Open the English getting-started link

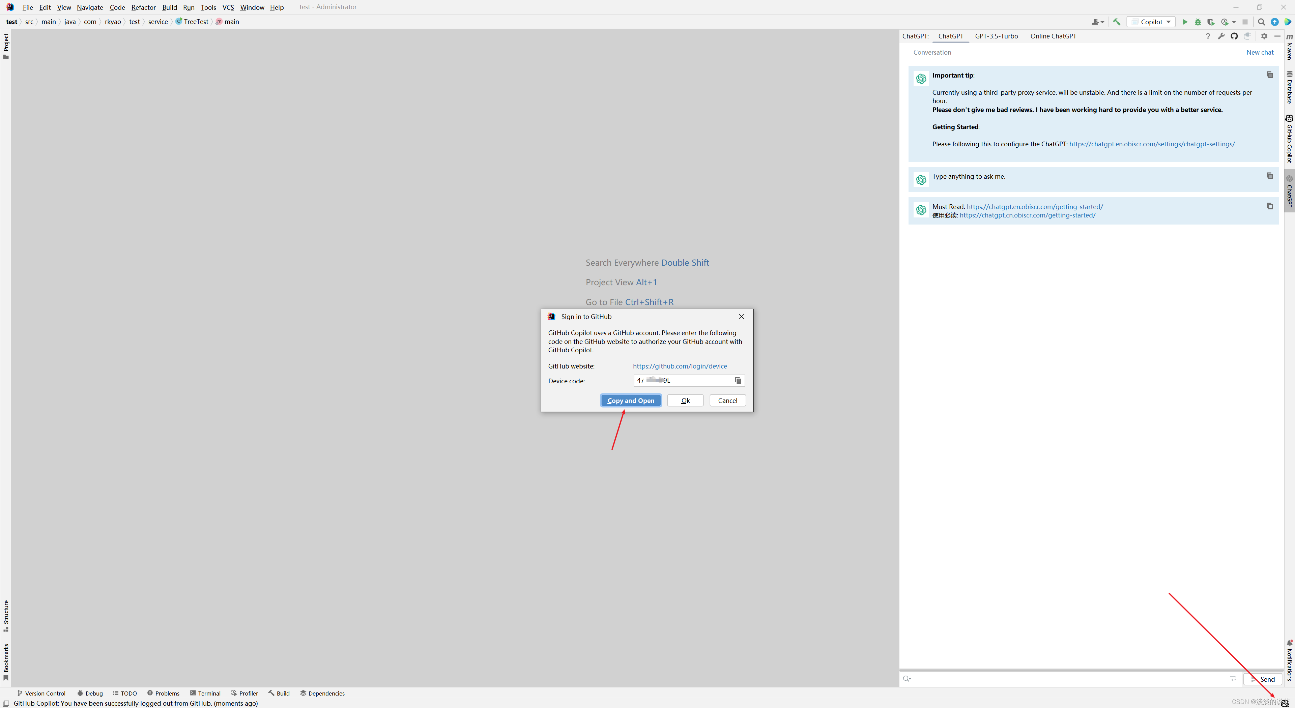(1035, 207)
